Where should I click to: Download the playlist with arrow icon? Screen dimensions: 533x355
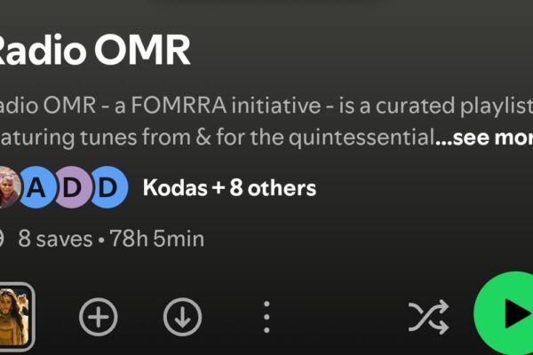point(182,317)
